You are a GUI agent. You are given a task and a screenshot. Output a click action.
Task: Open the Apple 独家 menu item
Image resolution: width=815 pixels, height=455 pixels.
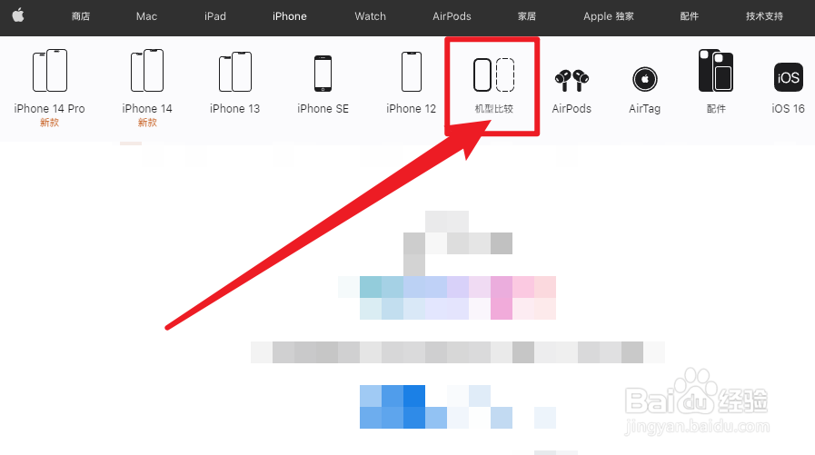[609, 16]
